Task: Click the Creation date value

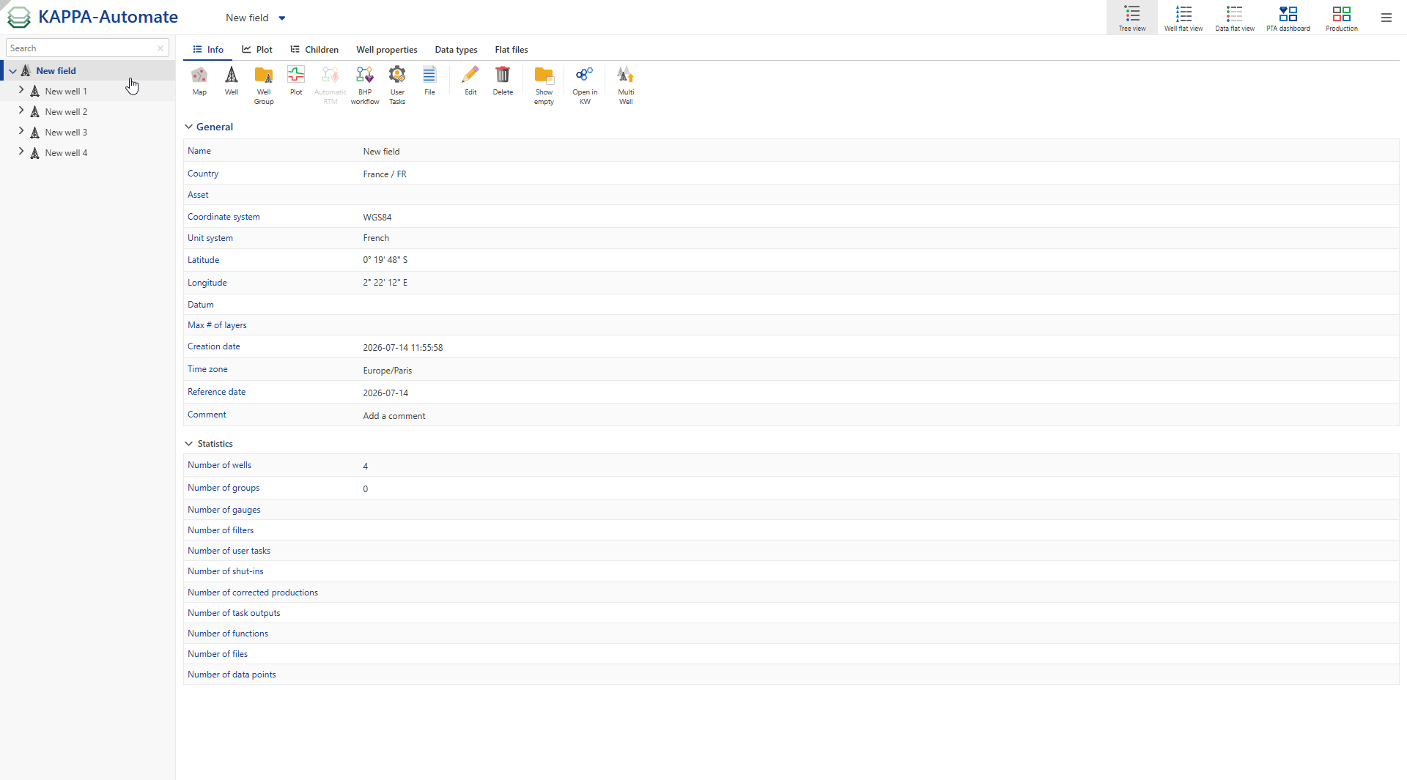Action: click(x=403, y=348)
